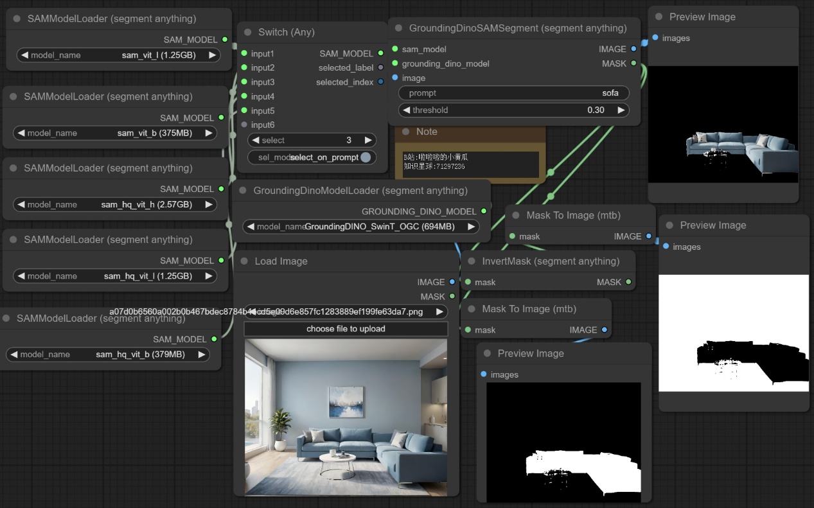This screenshot has height=508, width=814.
Task: Click the GROUNDING_DINO_MODEL output port
Action: pyautogui.click(x=484, y=211)
